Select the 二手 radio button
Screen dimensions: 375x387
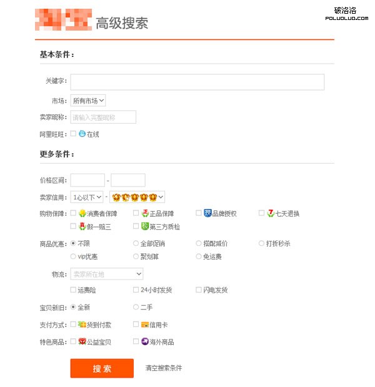coord(136,307)
